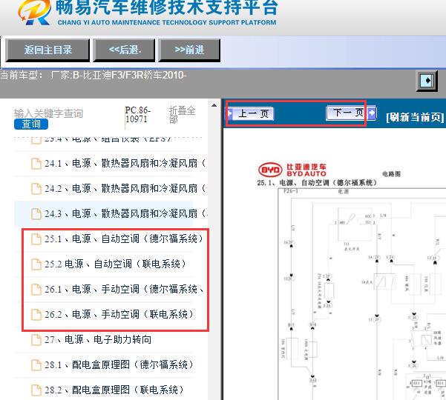Open 25.1 电源、自动空调（德尔福系统）
The image size is (446, 400).
point(124,239)
